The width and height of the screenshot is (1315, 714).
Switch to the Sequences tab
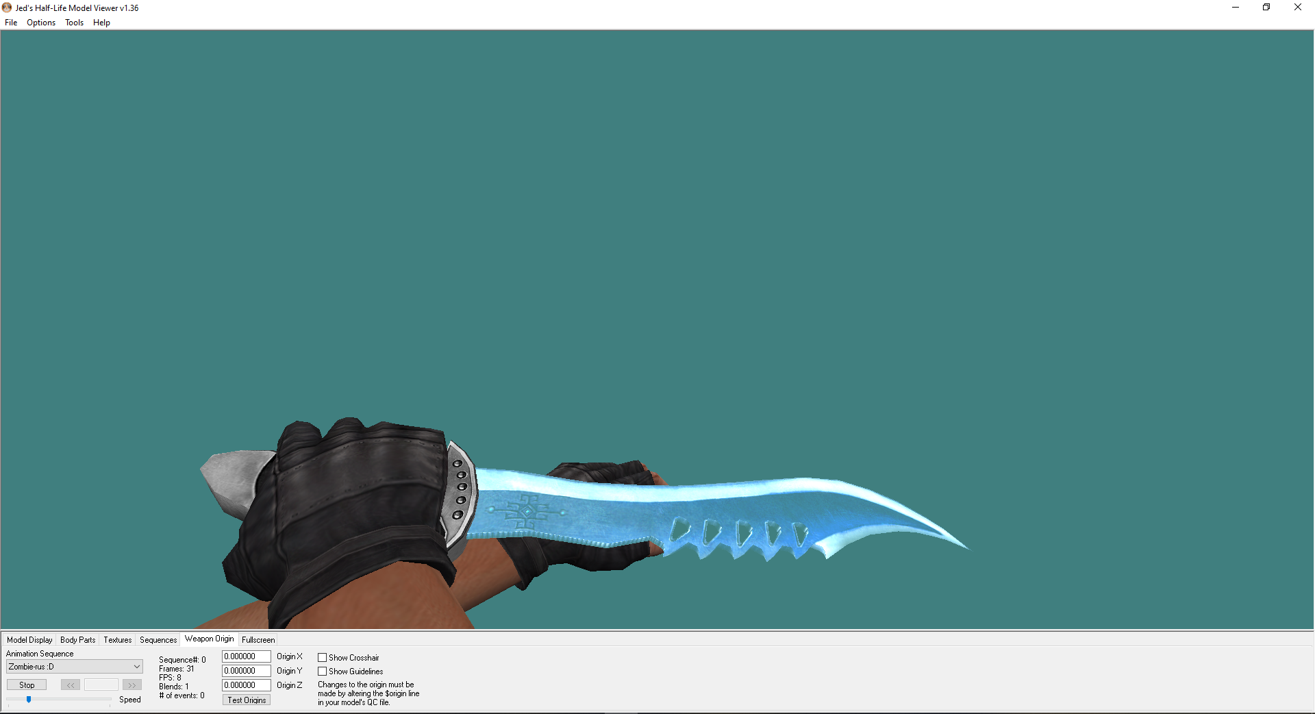point(158,640)
